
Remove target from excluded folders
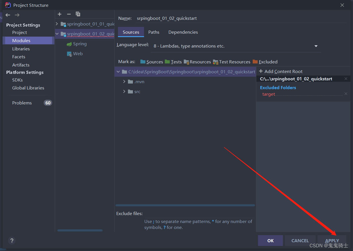click(346, 94)
